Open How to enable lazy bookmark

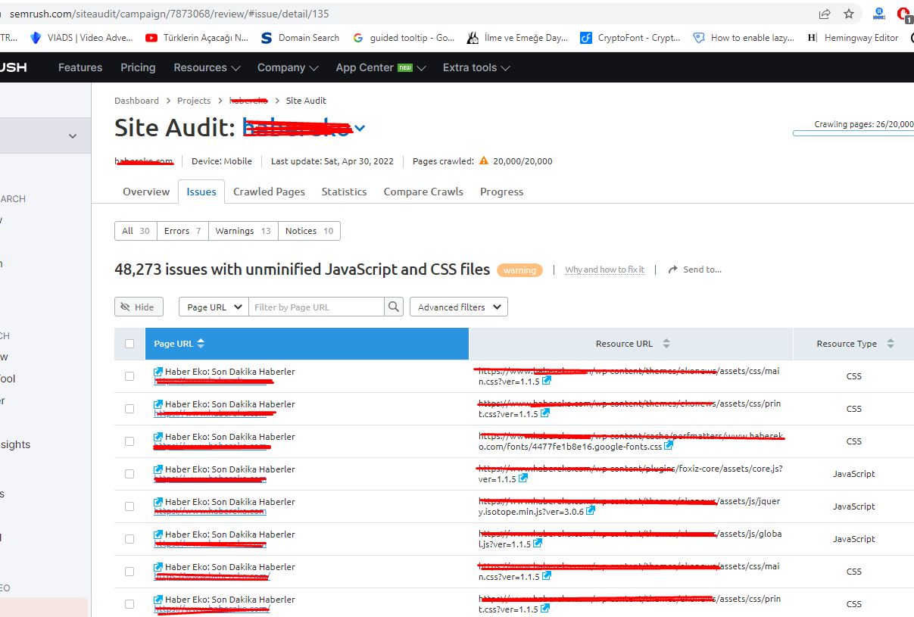(x=744, y=38)
